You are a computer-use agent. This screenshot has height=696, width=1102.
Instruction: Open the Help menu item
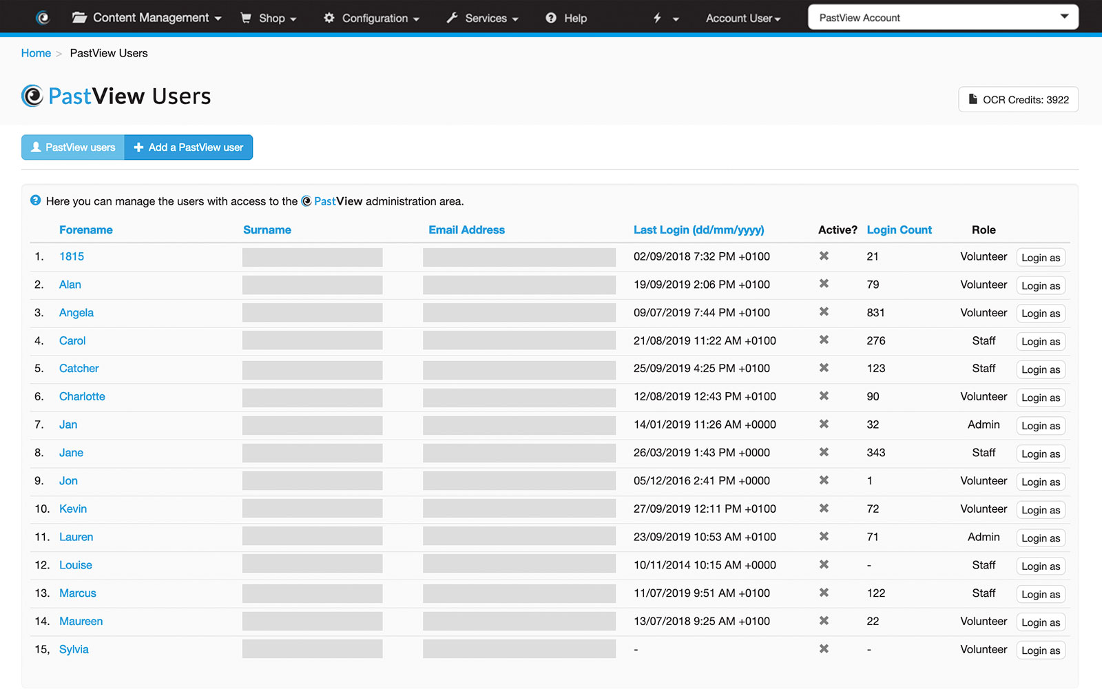[x=566, y=18]
